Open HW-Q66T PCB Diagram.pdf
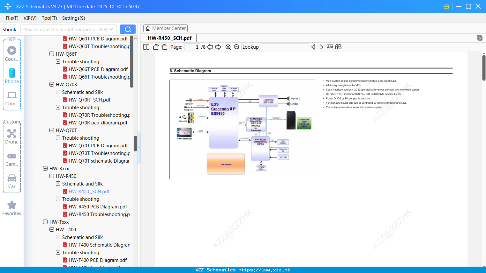The image size is (486, 273). point(98,69)
